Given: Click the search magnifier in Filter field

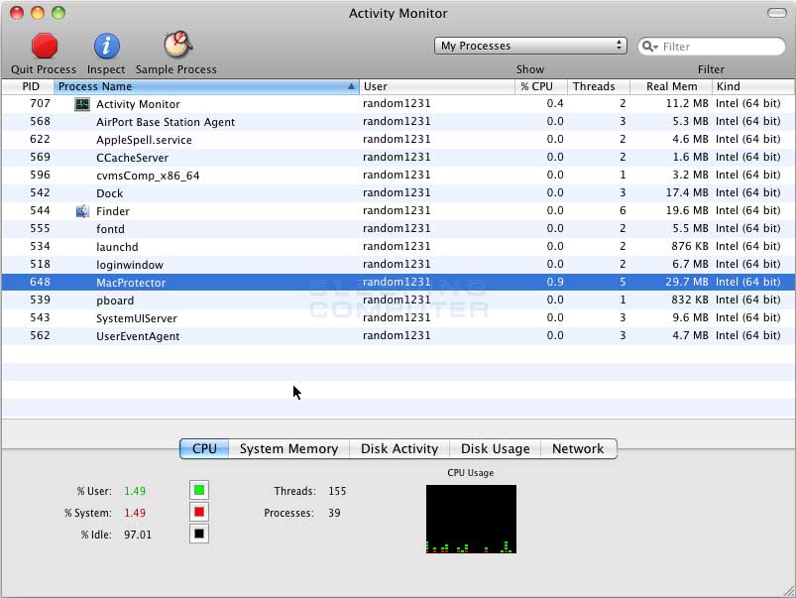Looking at the screenshot, I should tap(649, 47).
